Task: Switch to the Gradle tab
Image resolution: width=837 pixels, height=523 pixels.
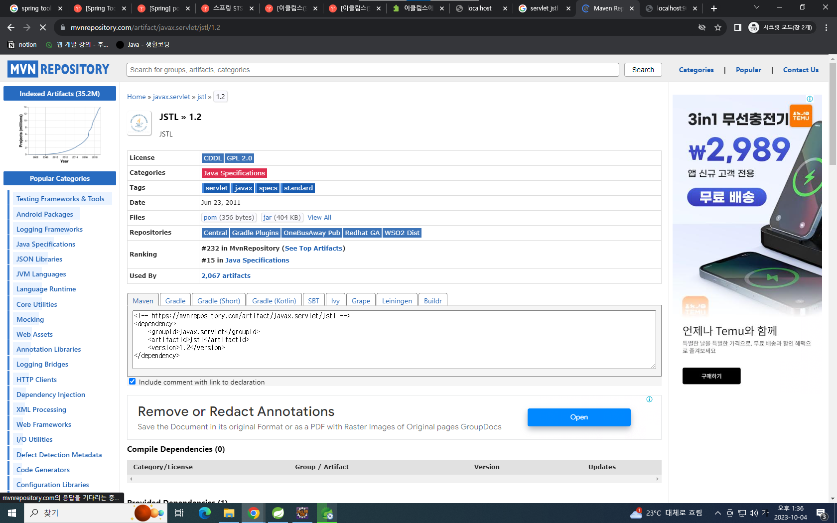Action: tap(175, 300)
